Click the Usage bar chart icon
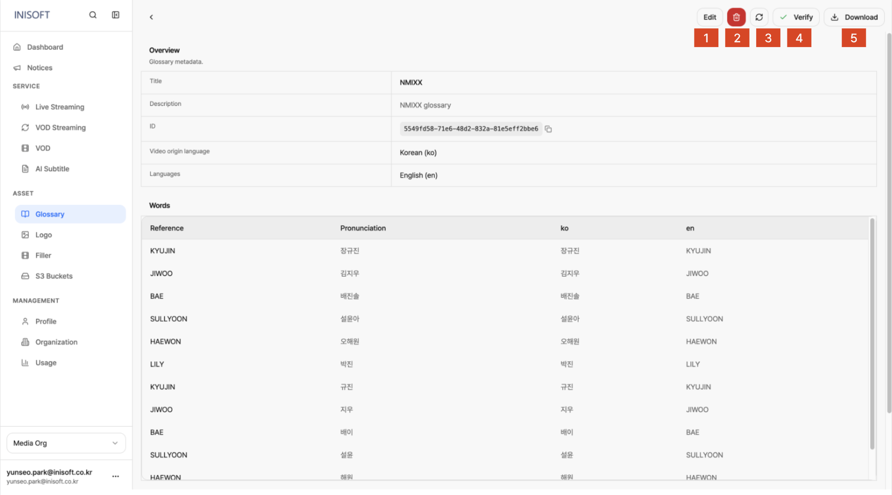This screenshot has width=892, height=495. [x=25, y=363]
